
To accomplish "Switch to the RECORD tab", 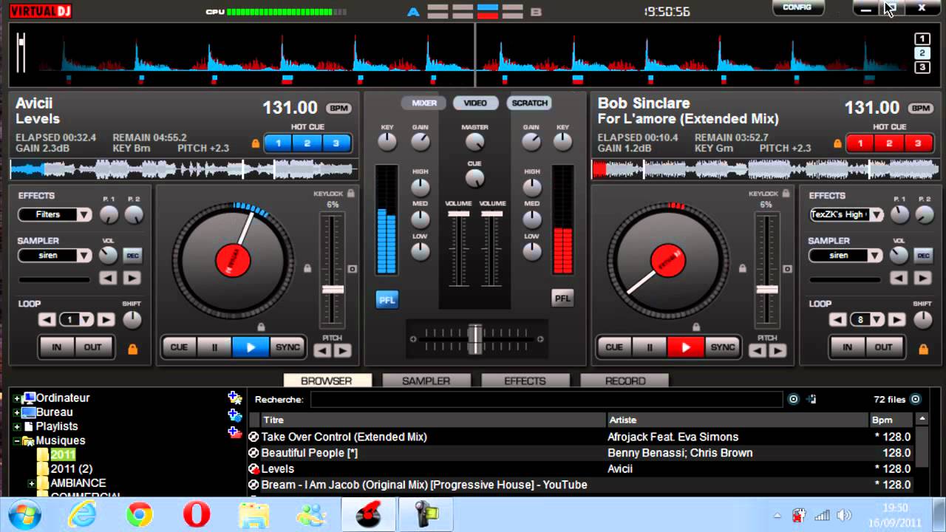I will [x=625, y=381].
